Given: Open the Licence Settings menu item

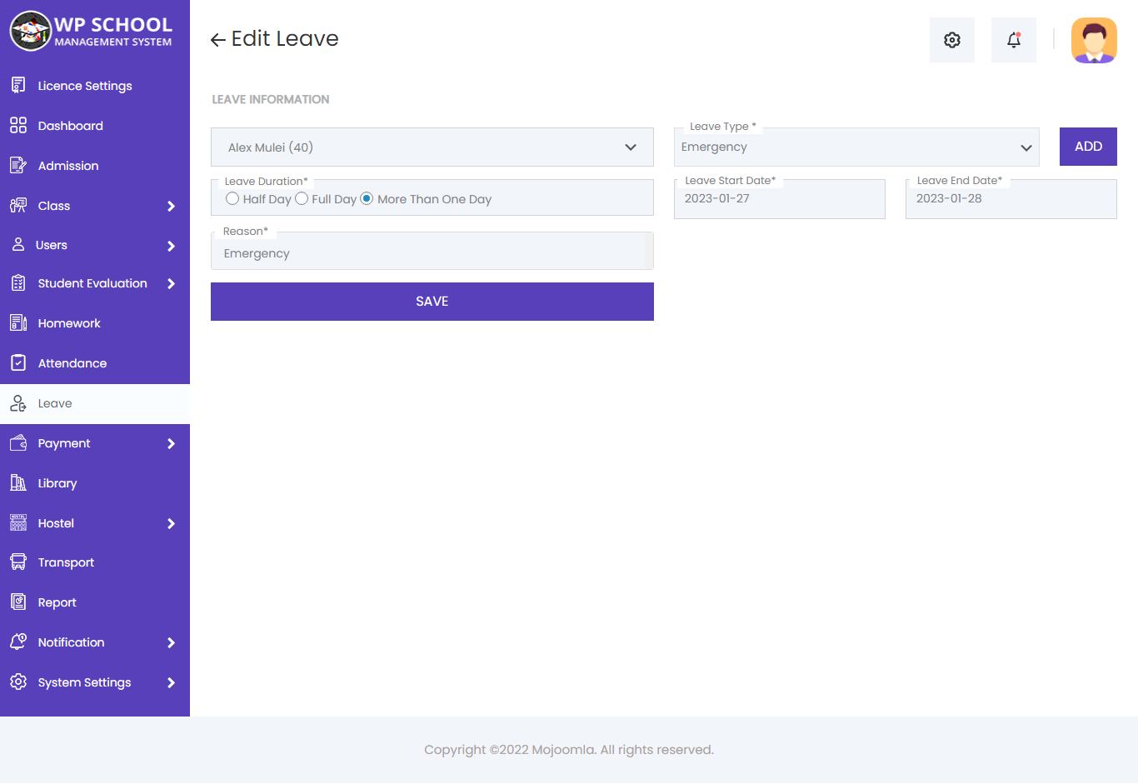Looking at the screenshot, I should pyautogui.click(x=95, y=86).
